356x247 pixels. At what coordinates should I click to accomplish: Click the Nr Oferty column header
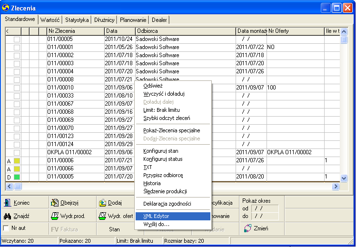coord(296,31)
